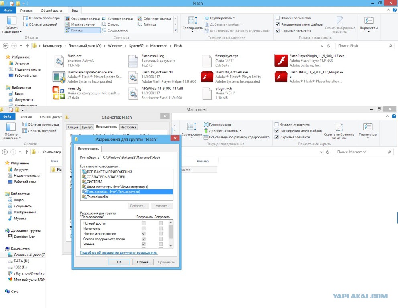Expand the Группировать dropdown in top ribbon

(x=219, y=18)
